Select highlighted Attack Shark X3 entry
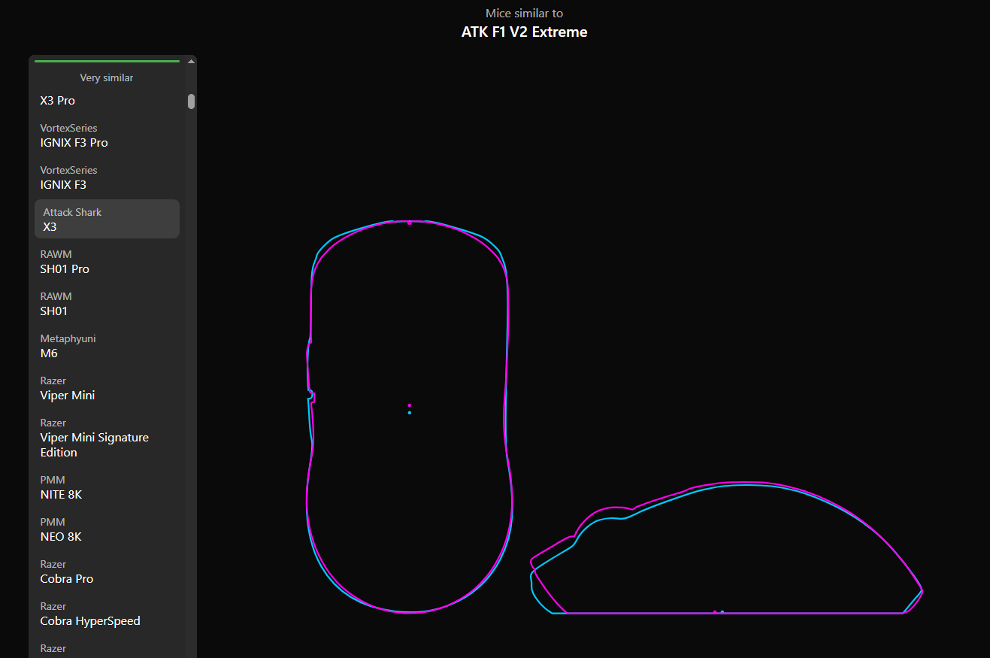 point(107,219)
